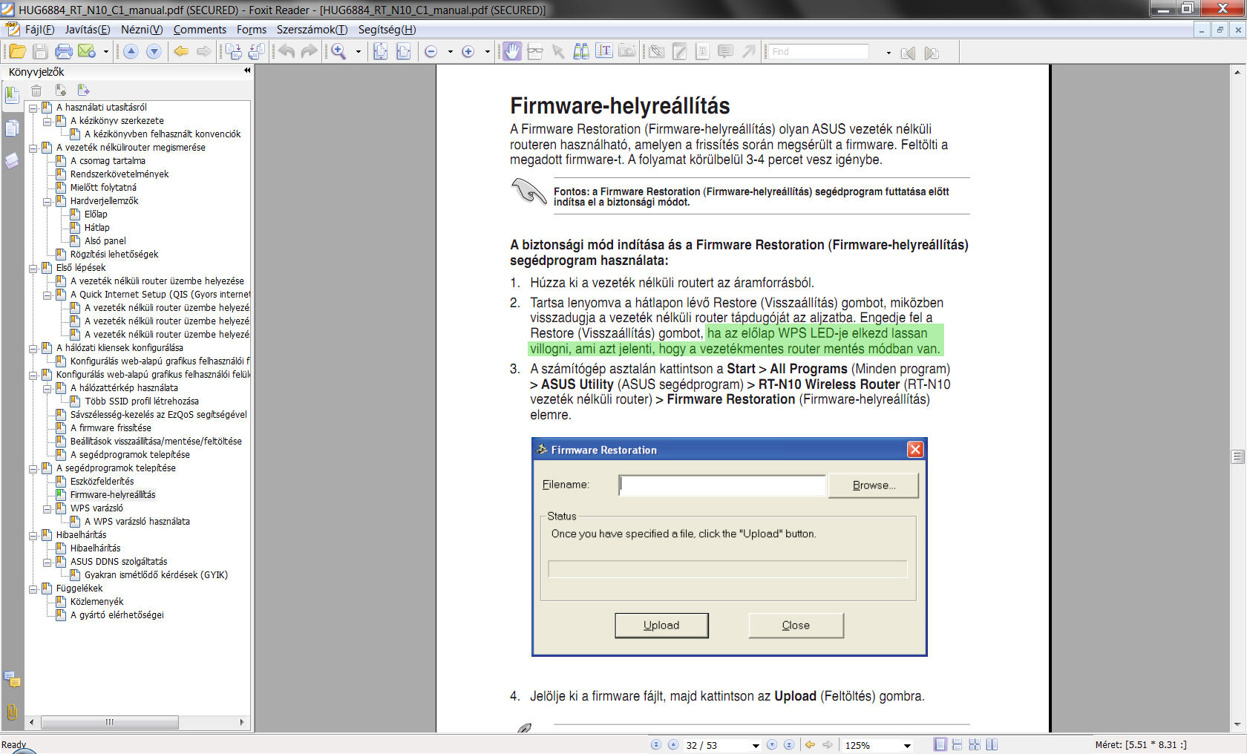
Task: Open the Segítség(H) menu
Action: 387,30
